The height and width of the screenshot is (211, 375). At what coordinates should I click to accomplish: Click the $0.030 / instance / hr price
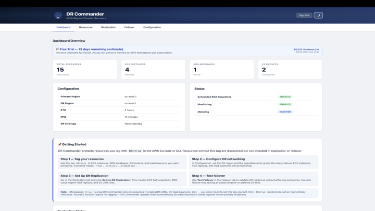tap(306, 50)
